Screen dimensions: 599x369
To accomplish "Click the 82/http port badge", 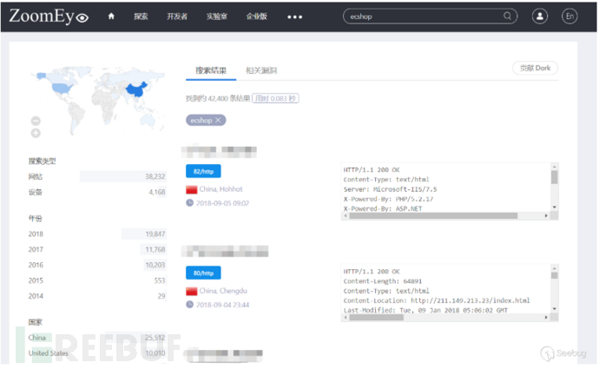I will pyautogui.click(x=203, y=172).
